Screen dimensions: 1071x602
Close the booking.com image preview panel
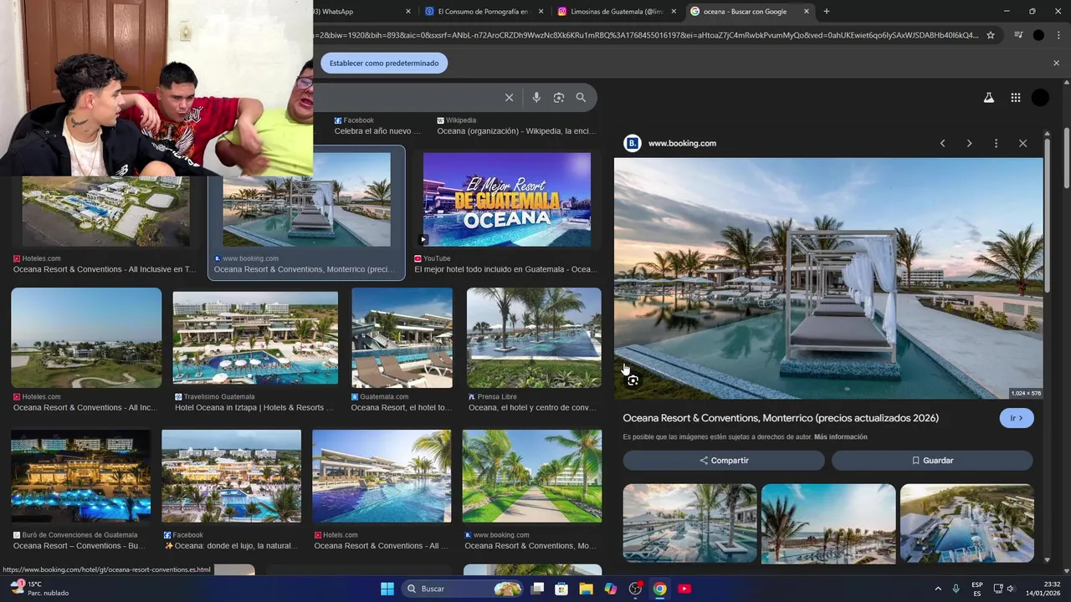point(1022,143)
